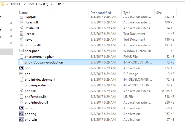This screenshot has width=185, height=124.
Task: Select the php7.dll file name
Action: [30, 91]
